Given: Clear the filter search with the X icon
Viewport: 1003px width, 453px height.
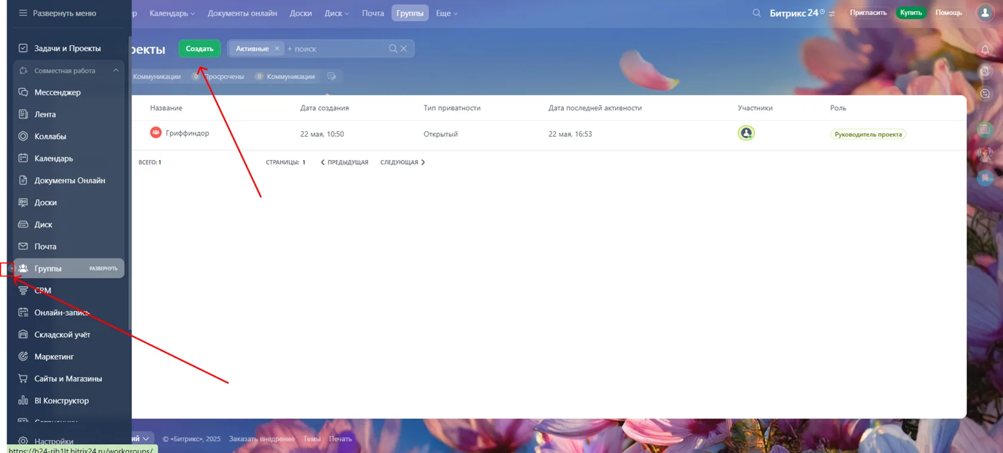Looking at the screenshot, I should (x=404, y=49).
